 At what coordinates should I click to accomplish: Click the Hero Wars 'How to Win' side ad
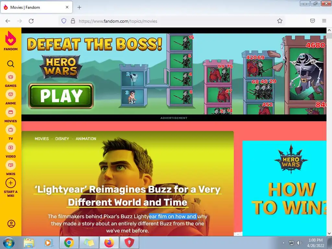click(x=284, y=188)
